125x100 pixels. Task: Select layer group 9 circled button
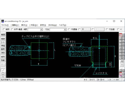(123, 74)
